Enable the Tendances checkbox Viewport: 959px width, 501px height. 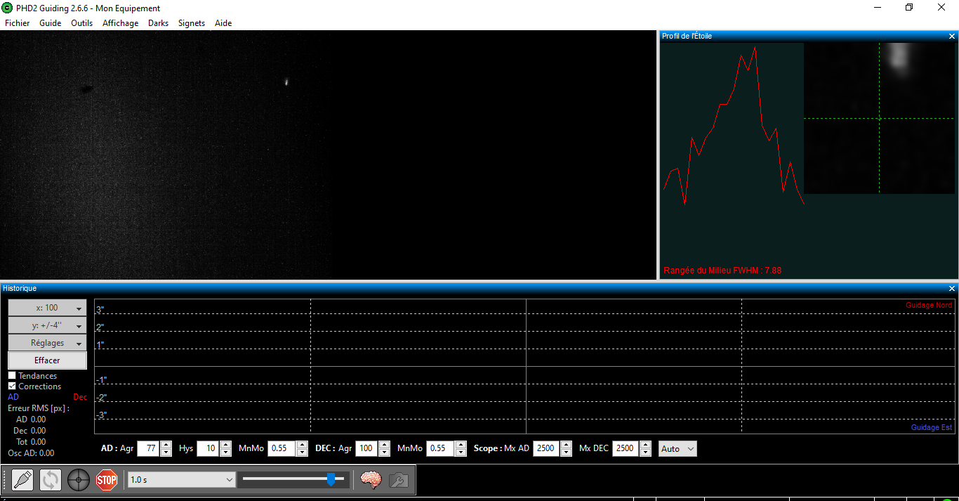tap(12, 375)
